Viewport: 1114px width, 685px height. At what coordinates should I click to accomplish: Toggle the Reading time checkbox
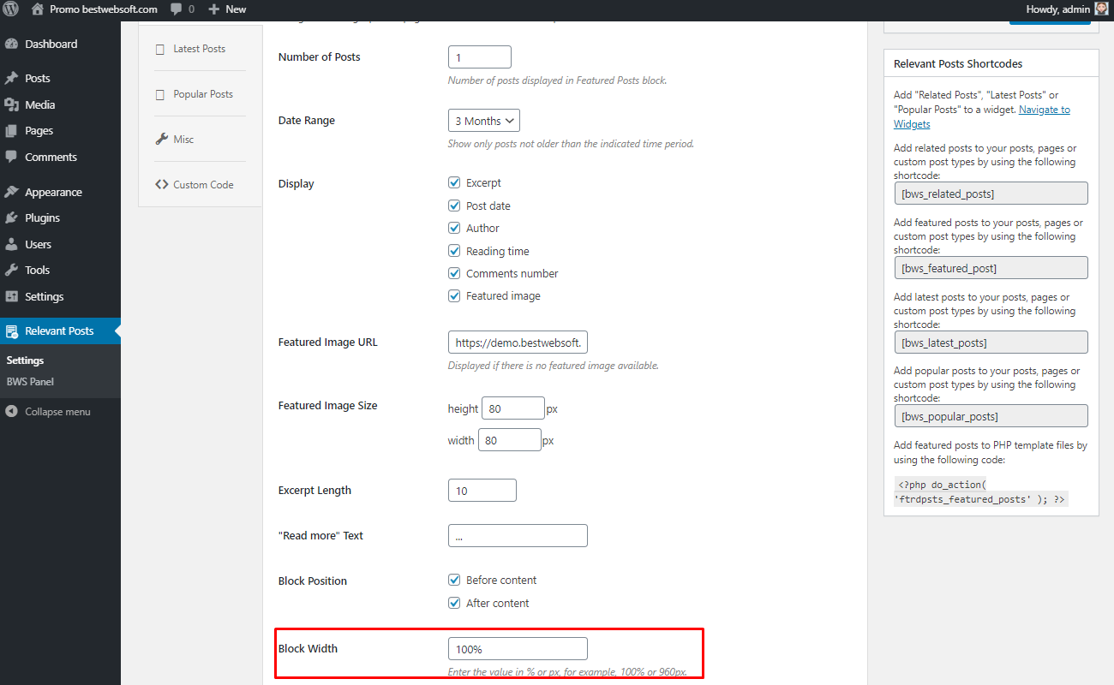(x=454, y=251)
